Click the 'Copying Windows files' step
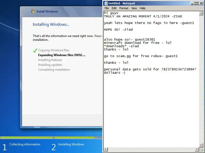The image size is (205, 153). (x=54, y=50)
